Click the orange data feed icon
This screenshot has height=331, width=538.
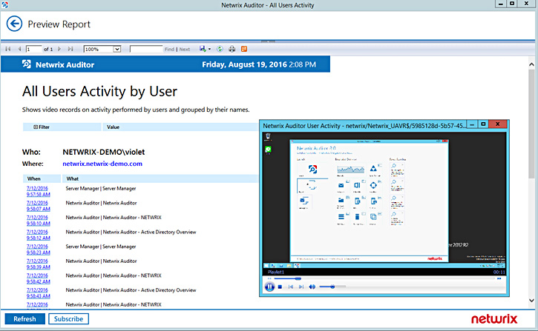[x=244, y=49]
